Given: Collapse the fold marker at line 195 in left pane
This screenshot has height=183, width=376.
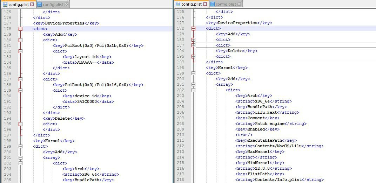Looking at the screenshot, I should point(21,124).
